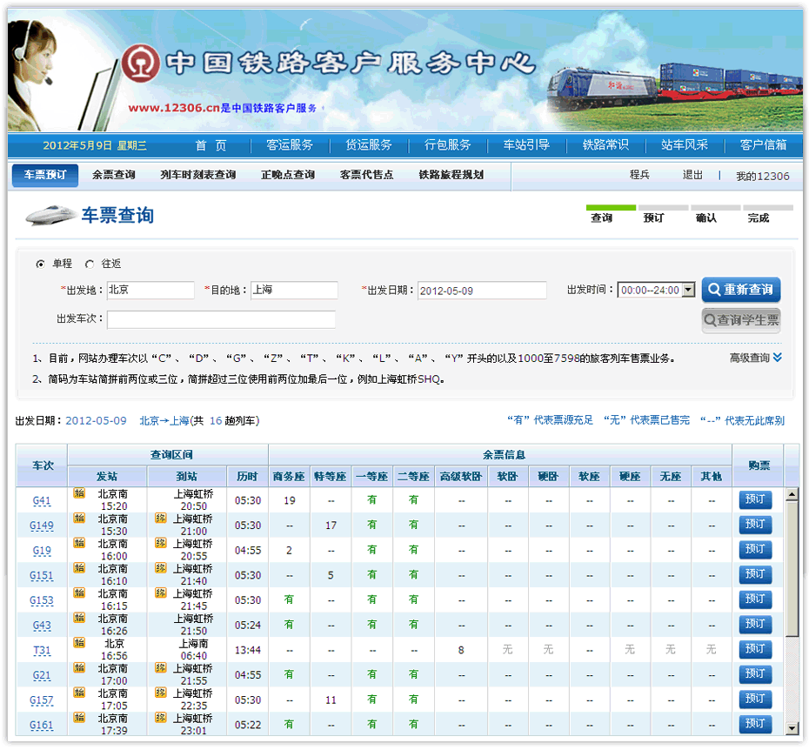Open the 货运服务 menu item
Image resolution: width=809 pixels, height=750 pixels.
[368, 145]
